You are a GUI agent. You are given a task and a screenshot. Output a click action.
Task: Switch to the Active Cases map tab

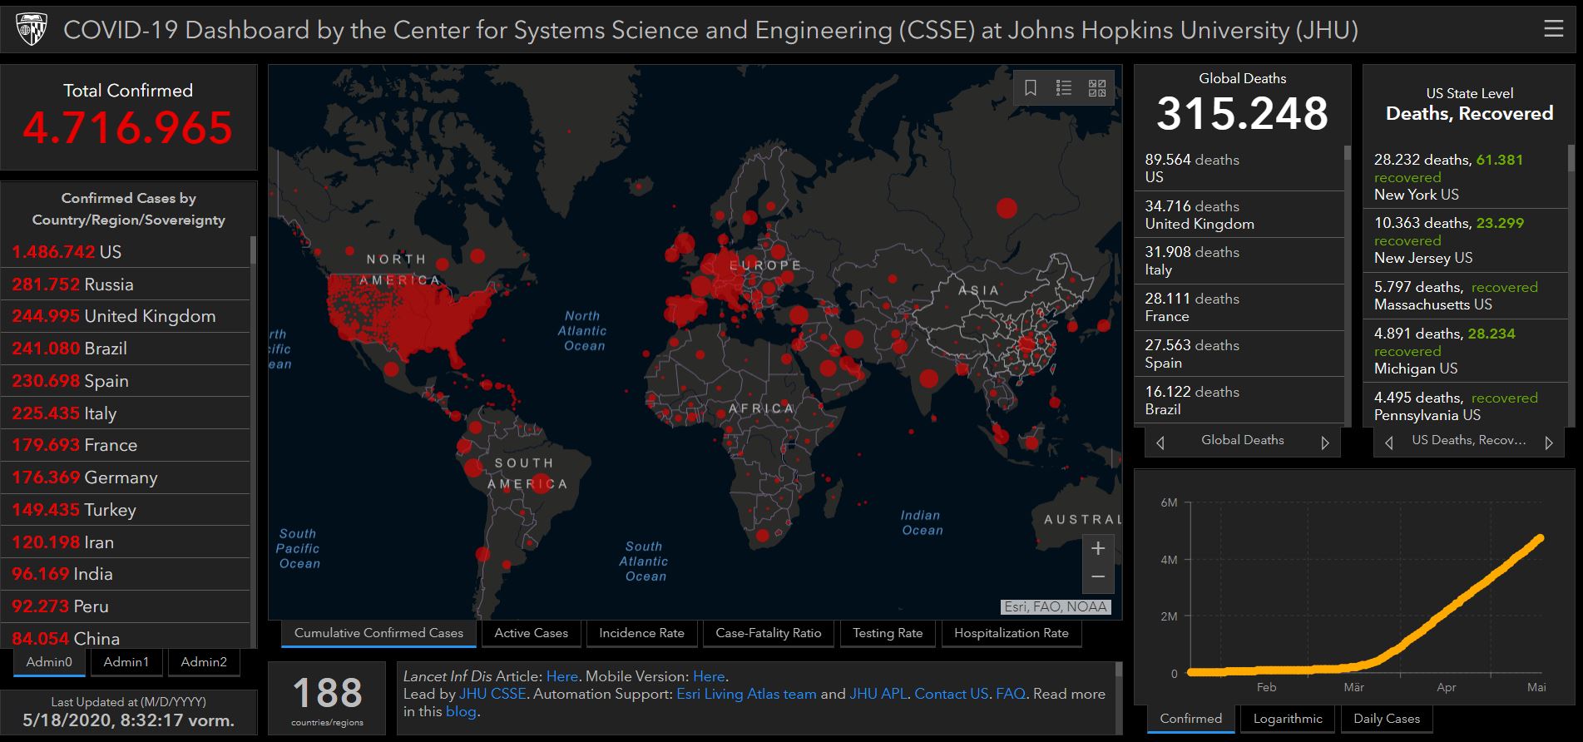[531, 633]
